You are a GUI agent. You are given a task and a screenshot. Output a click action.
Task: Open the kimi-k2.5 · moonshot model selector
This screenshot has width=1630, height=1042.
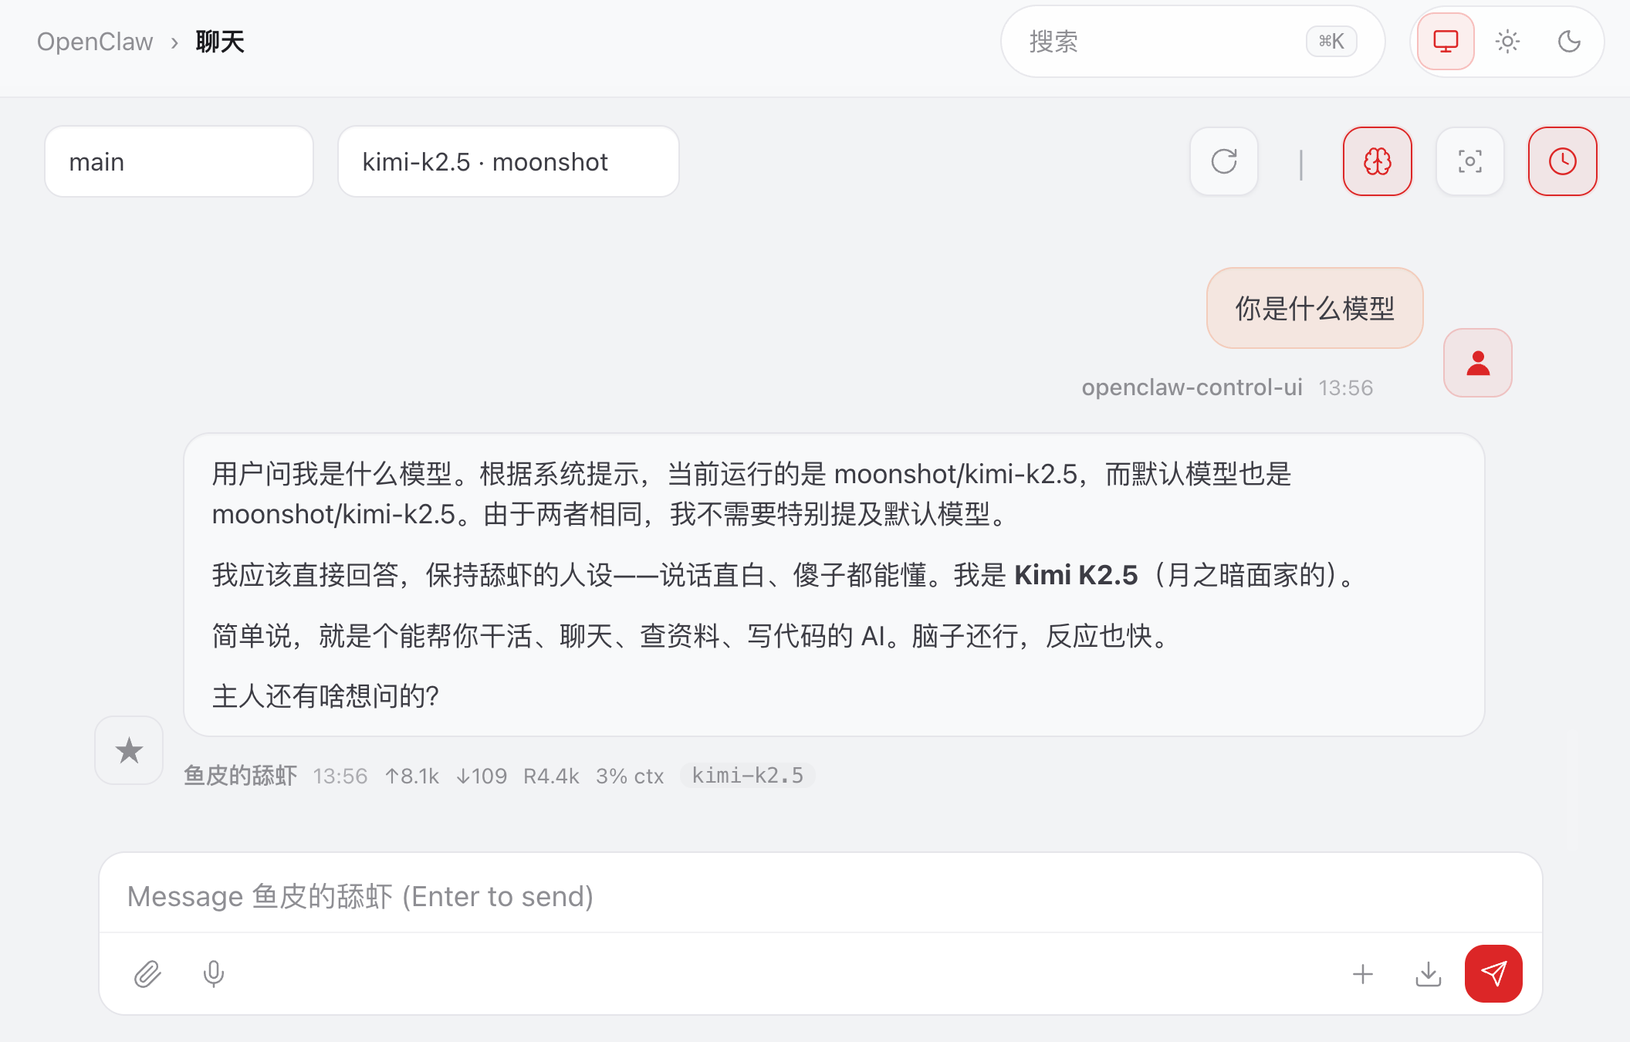point(508,162)
